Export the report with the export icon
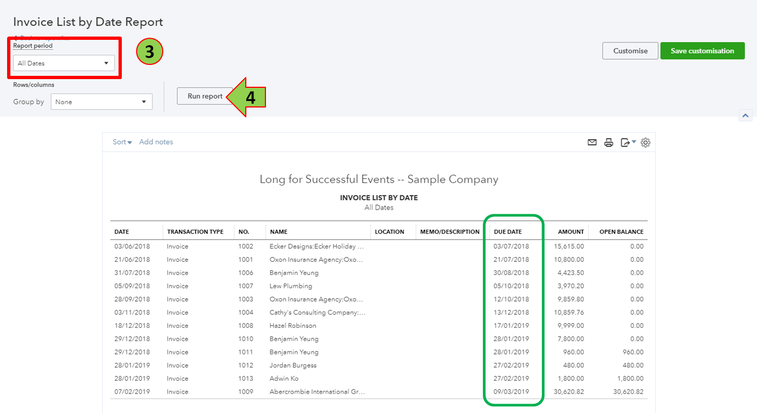Image resolution: width=757 pixels, height=413 pixels. pos(624,142)
